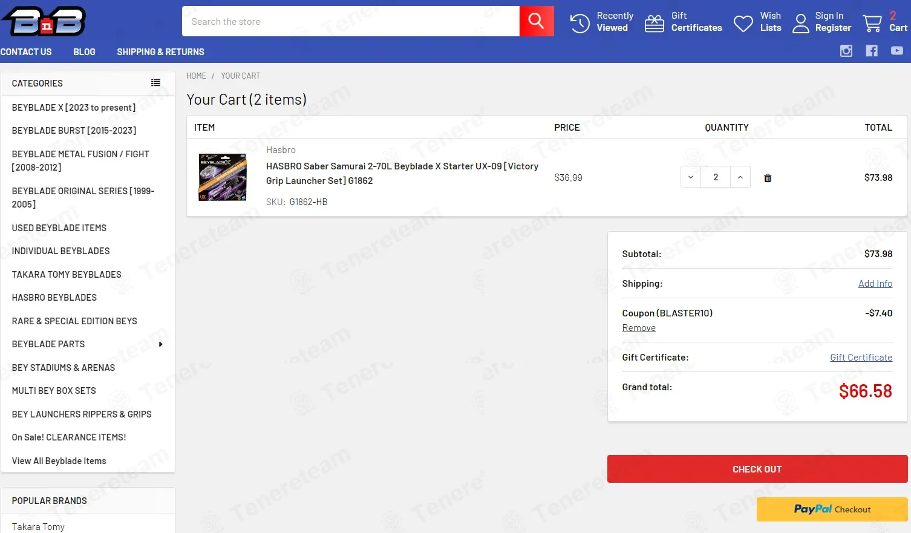Open the Shipping & Returns menu item
Screen dimensions: 911x533
pos(160,52)
